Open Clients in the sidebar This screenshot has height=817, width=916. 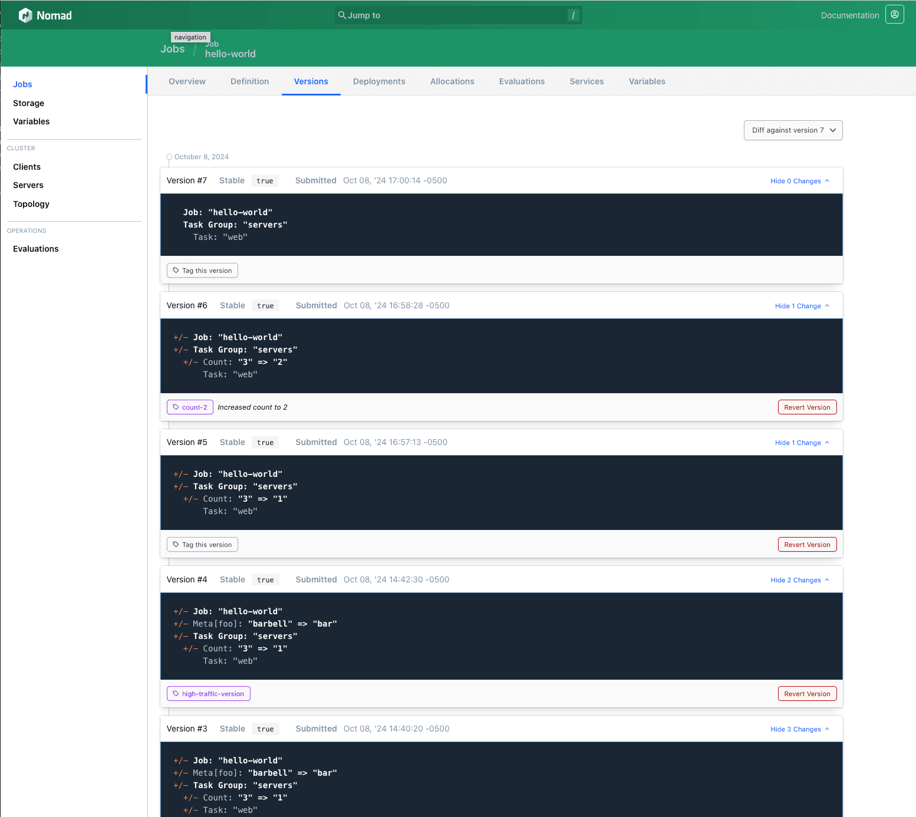tap(27, 167)
